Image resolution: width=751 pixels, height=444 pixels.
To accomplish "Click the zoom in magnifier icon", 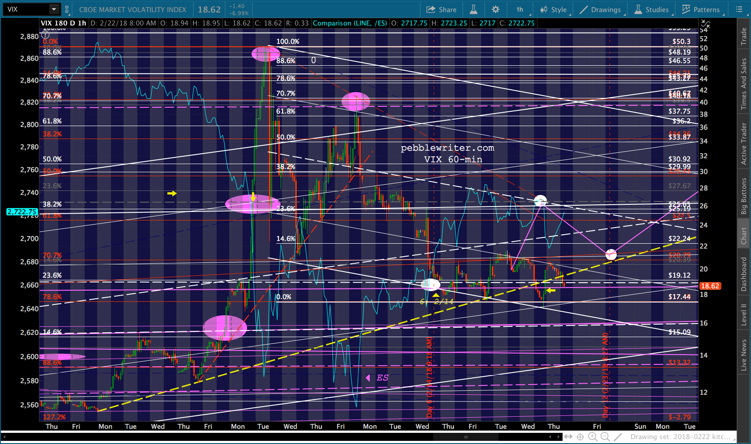I will coord(593,437).
